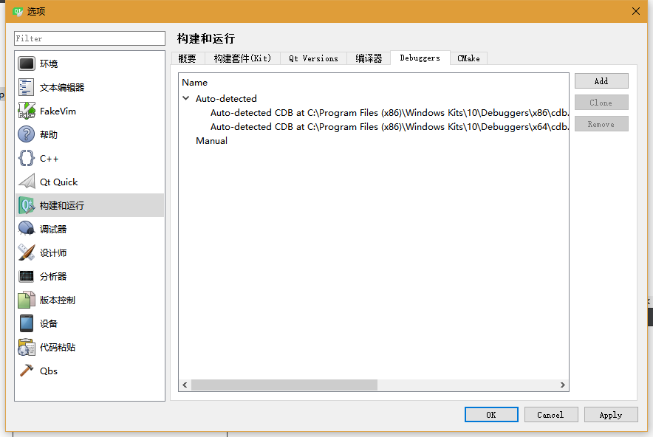The width and height of the screenshot is (653, 437).
Task: Click the horizontal scrollbar thumb in debugger list
Action: pyautogui.click(x=284, y=385)
